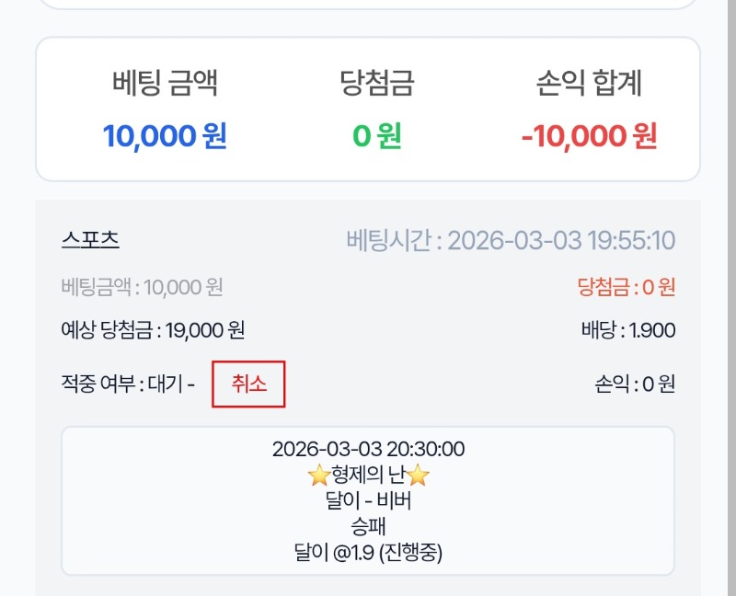736x596 pixels.
Task: Click the 손익 : 0 원 text
Action: click(x=635, y=384)
